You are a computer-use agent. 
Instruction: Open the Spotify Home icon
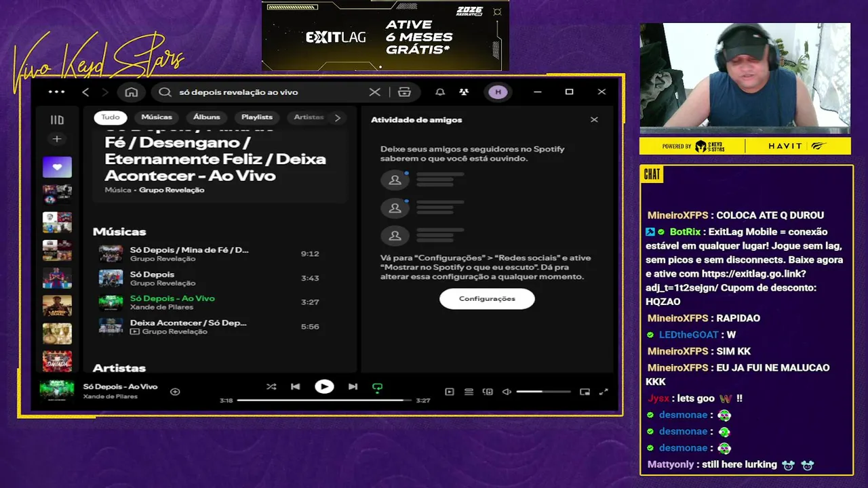(x=132, y=92)
